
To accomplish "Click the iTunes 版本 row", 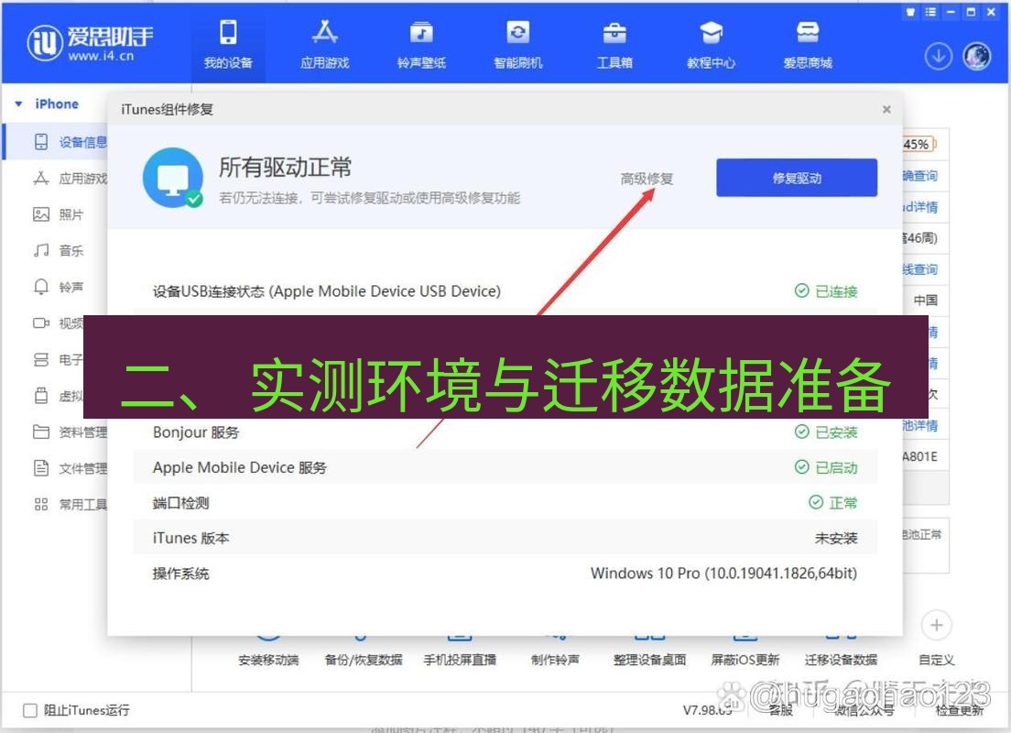I will pyautogui.click(x=505, y=538).
